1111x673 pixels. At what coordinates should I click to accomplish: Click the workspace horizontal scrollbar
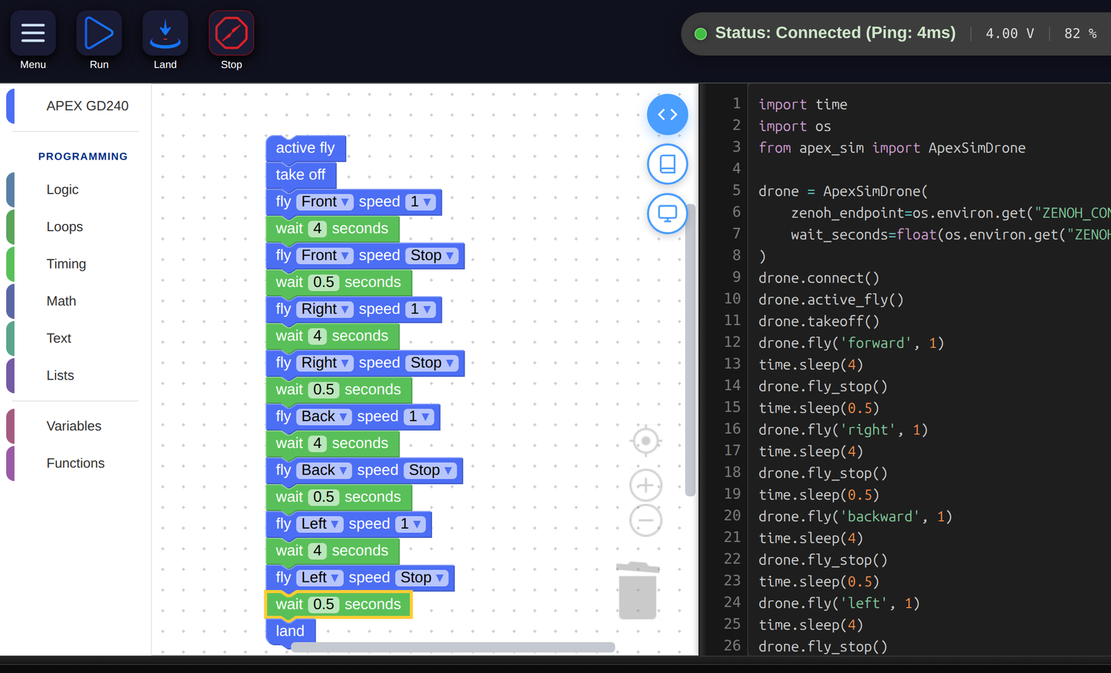pyautogui.click(x=453, y=647)
